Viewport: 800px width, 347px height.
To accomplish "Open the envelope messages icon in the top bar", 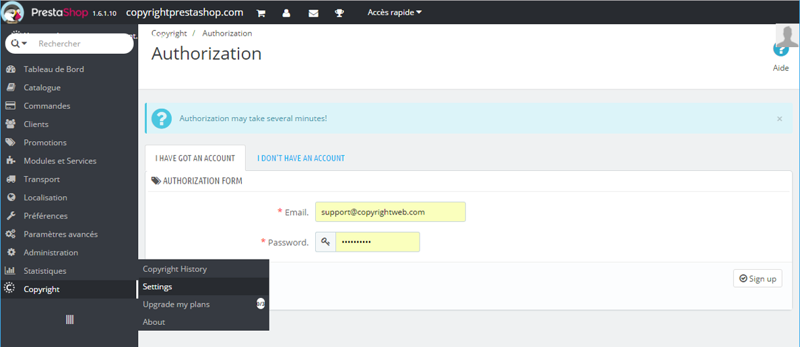I will (x=313, y=13).
